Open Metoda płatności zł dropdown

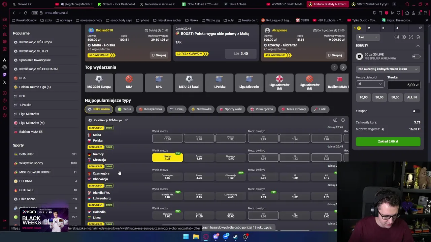pyautogui.click(x=370, y=84)
